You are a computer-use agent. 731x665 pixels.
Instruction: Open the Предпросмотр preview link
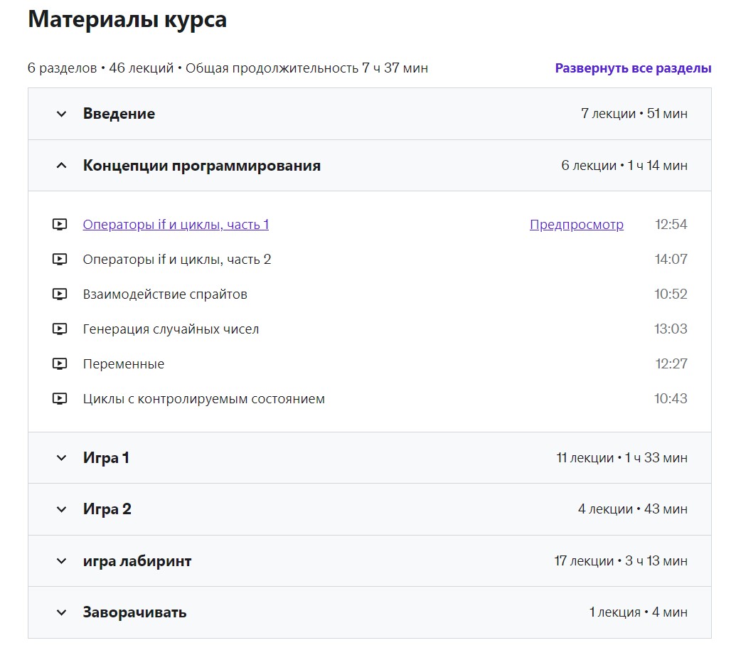[576, 224]
